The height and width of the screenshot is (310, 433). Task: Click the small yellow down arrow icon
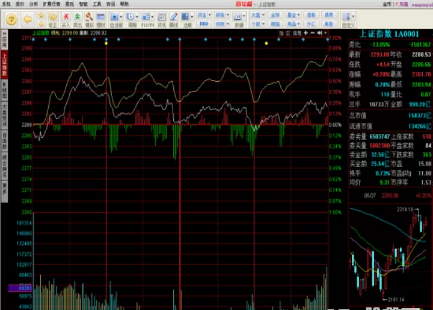tap(41, 23)
